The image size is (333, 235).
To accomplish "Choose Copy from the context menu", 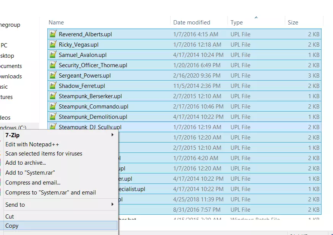I will [12, 226].
